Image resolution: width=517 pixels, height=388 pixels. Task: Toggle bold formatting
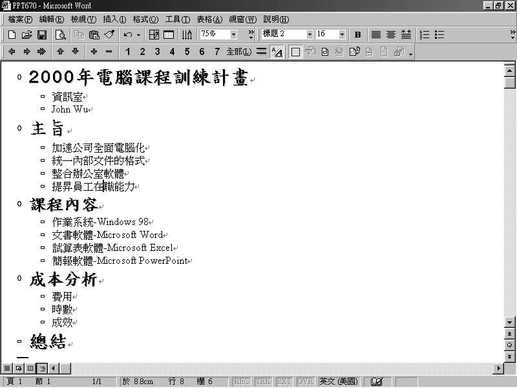pos(357,34)
